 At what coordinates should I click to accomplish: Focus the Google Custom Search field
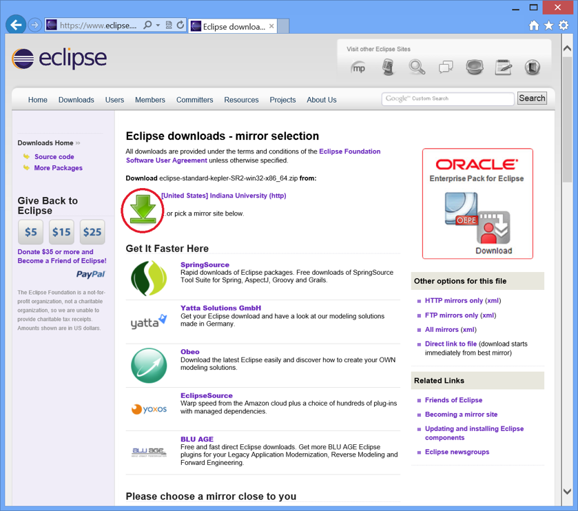click(x=448, y=98)
